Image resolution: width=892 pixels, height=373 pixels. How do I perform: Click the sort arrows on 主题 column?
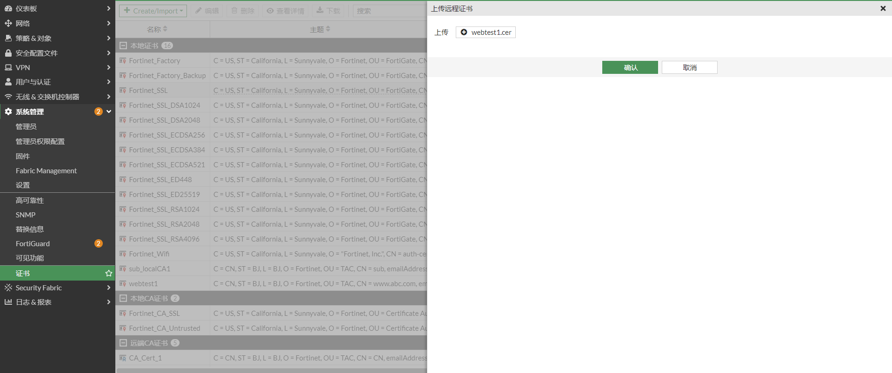(328, 29)
